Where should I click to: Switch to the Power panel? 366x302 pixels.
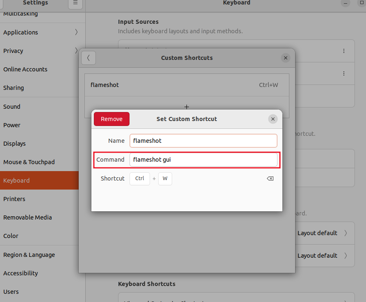(x=39, y=125)
